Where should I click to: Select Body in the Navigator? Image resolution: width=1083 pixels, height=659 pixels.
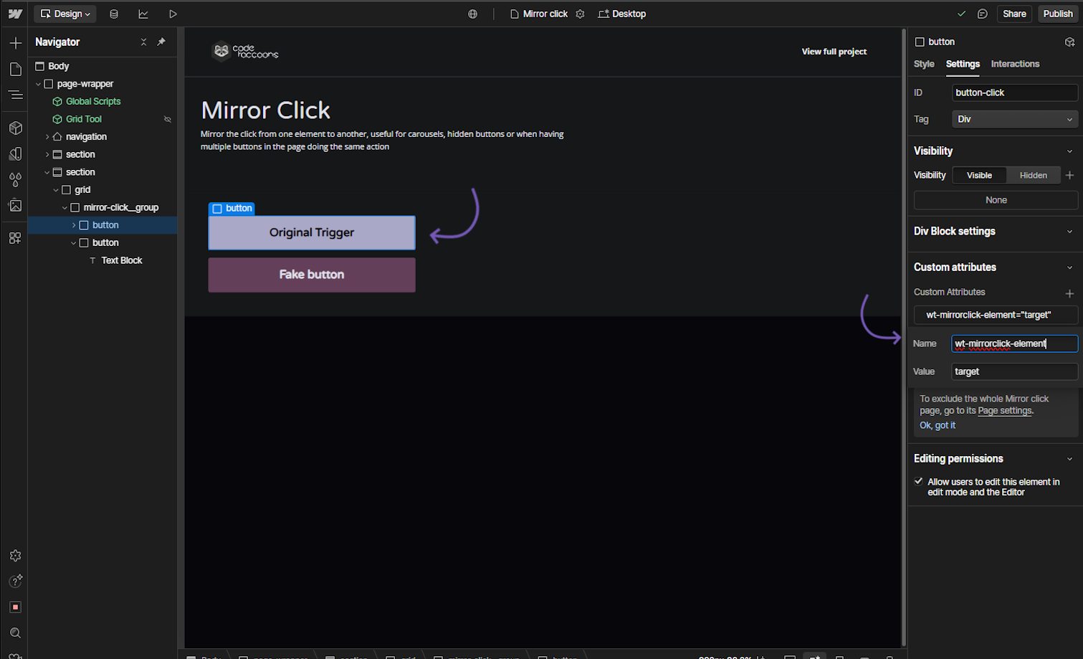click(59, 66)
